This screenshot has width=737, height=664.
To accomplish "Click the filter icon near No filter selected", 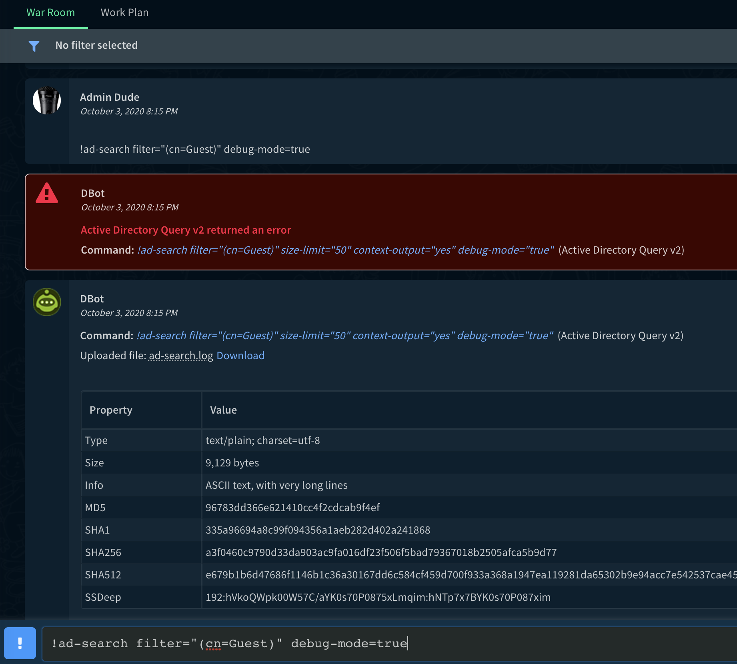I will click(34, 46).
